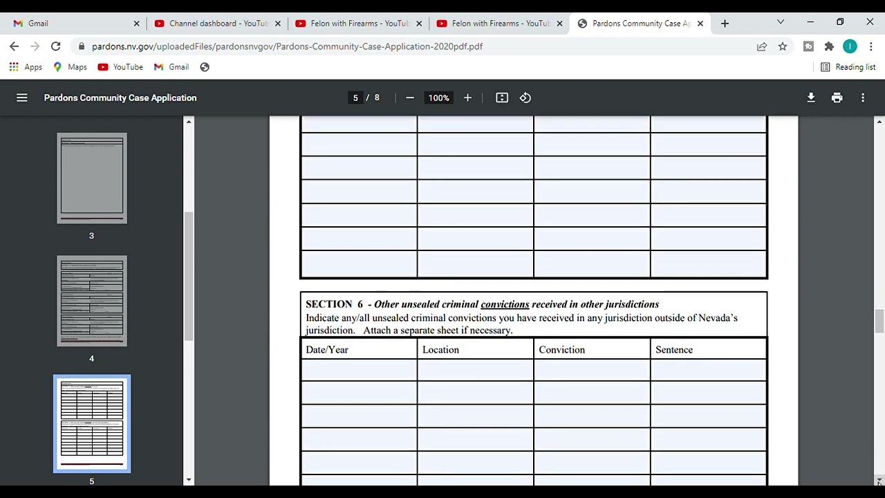Click the thumbnail panel scroll up arrow
The image size is (885, 498).
188,122
